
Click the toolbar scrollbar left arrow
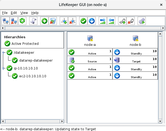click(3, 28)
